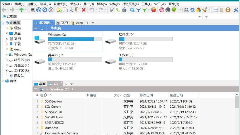Toggle the dark moon toolbar button
240x135 pixels.
[x=168, y=10]
